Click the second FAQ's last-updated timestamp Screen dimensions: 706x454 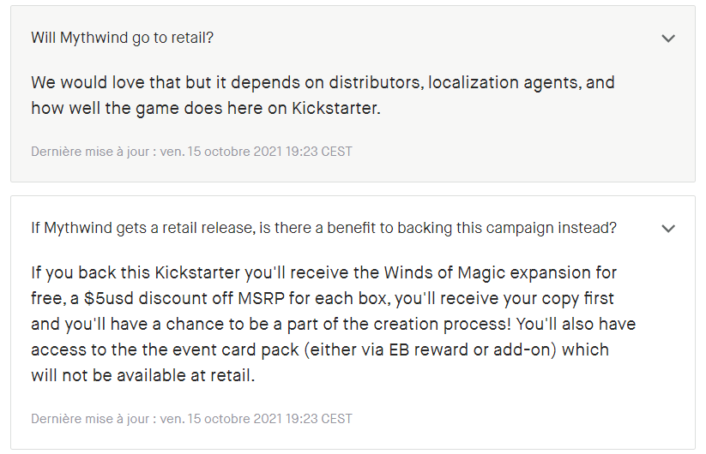pyautogui.click(x=192, y=419)
